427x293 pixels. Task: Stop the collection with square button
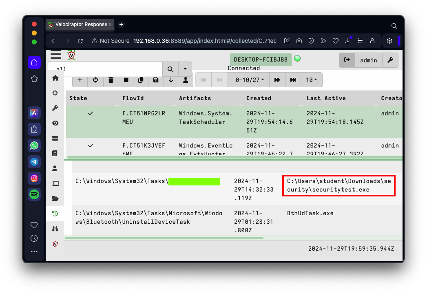point(126,80)
